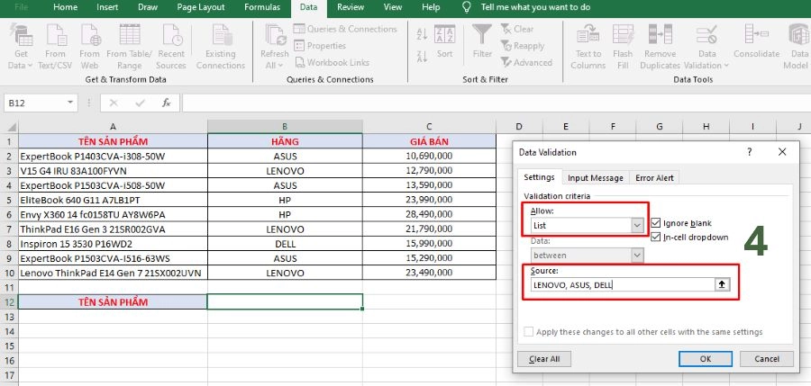
Task: Reapply the filter
Action: click(523, 46)
